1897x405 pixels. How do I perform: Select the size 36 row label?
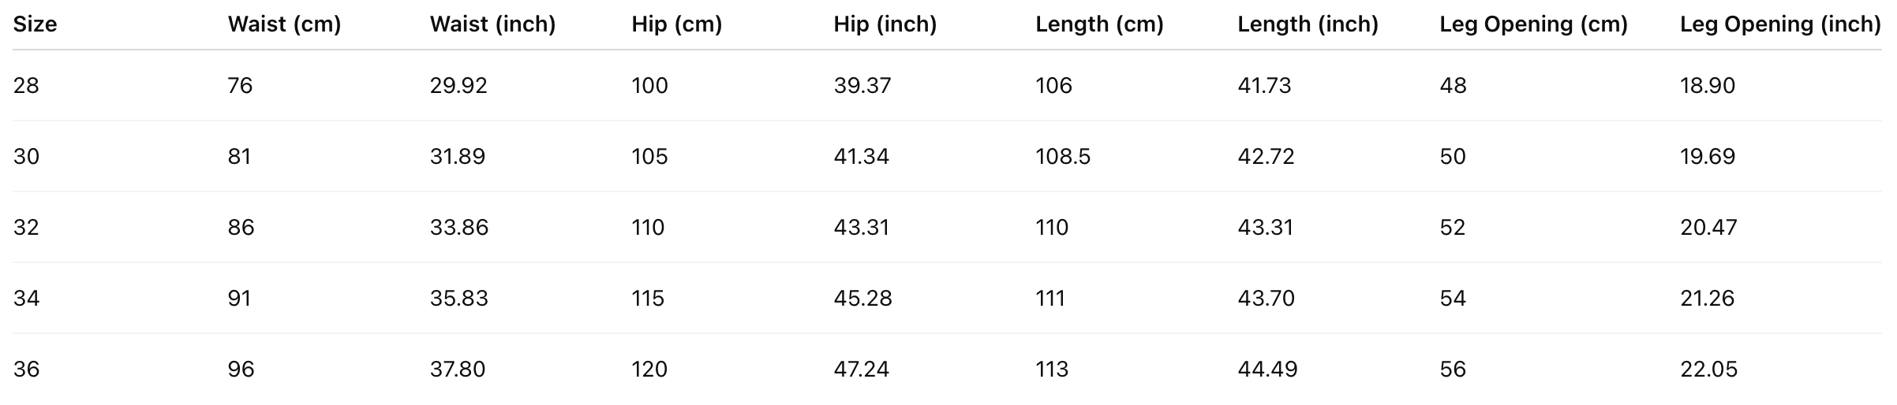(26, 369)
